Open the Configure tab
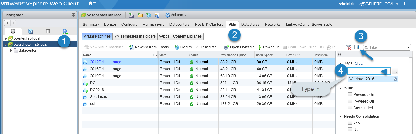 129,25
